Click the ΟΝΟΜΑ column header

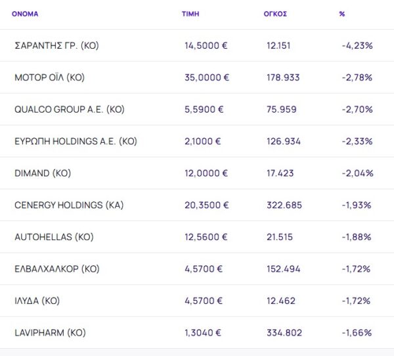[25, 13]
